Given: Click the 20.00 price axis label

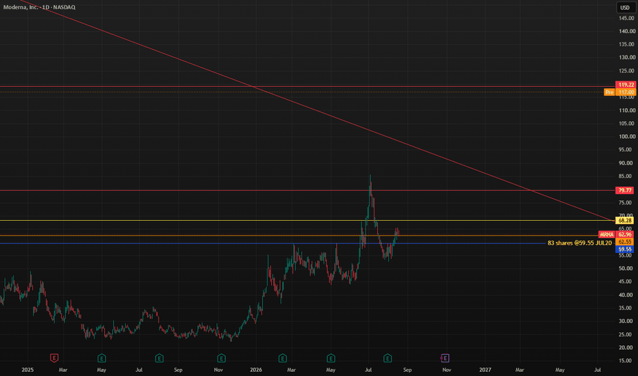Looking at the screenshot, I should coord(626,347).
